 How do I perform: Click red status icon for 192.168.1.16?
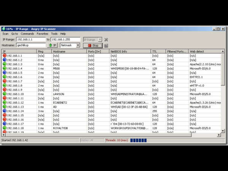pos(5,119)
